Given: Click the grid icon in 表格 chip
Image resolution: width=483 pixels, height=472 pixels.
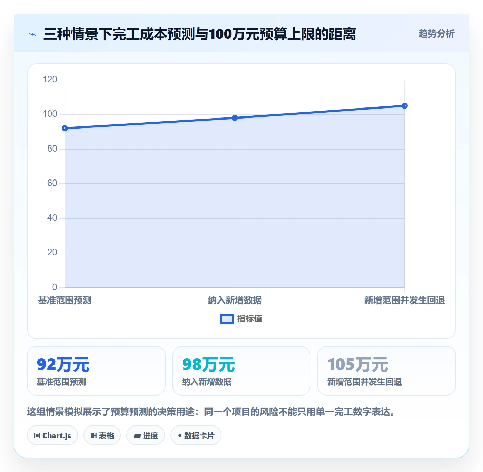Looking at the screenshot, I should click(x=93, y=436).
